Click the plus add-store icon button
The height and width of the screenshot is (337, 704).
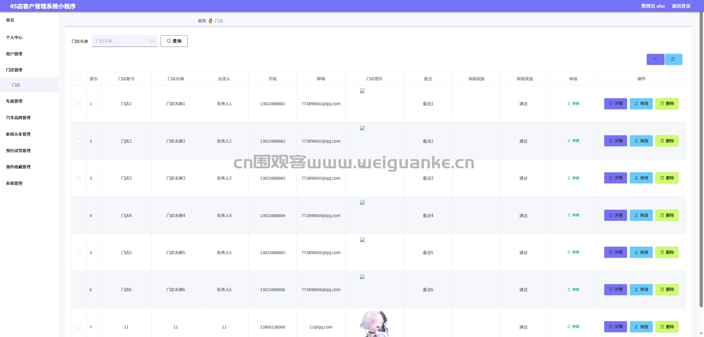point(655,59)
